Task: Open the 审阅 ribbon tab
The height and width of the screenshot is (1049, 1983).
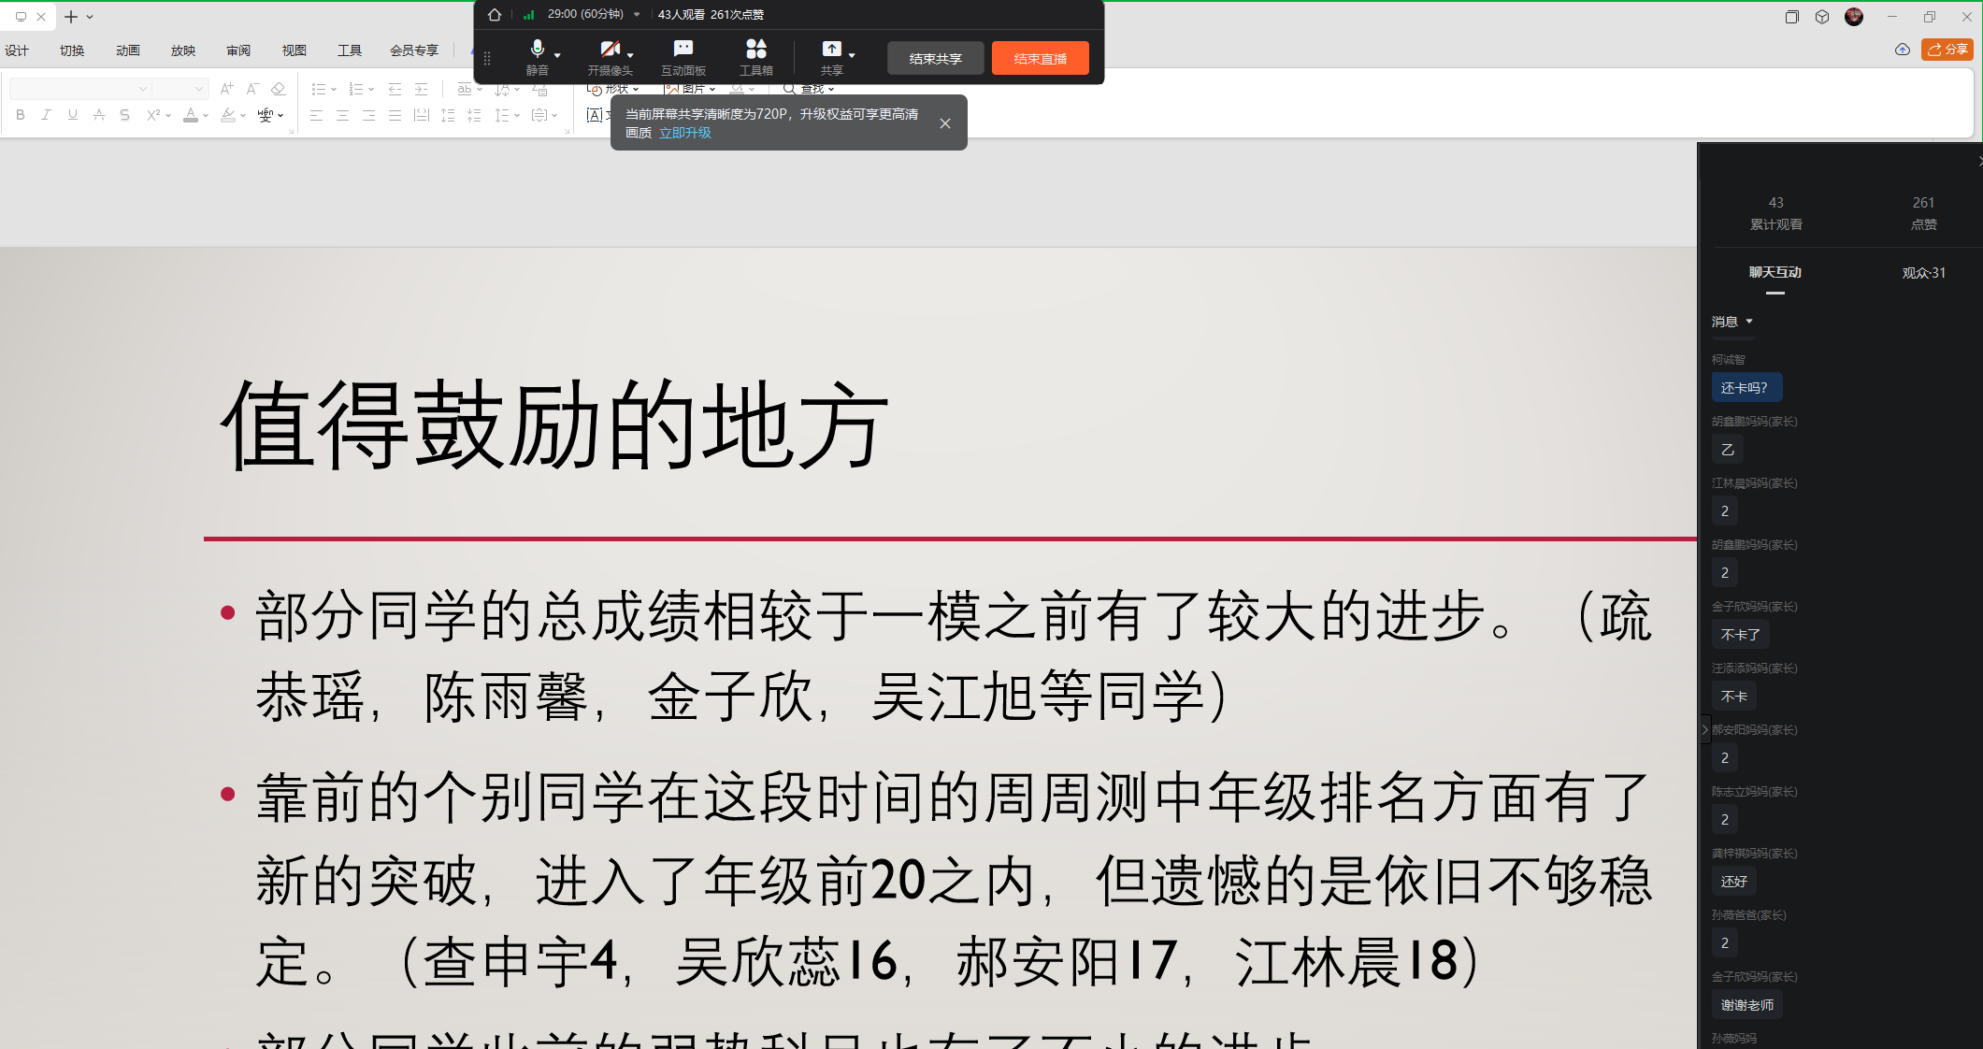Action: 238,50
